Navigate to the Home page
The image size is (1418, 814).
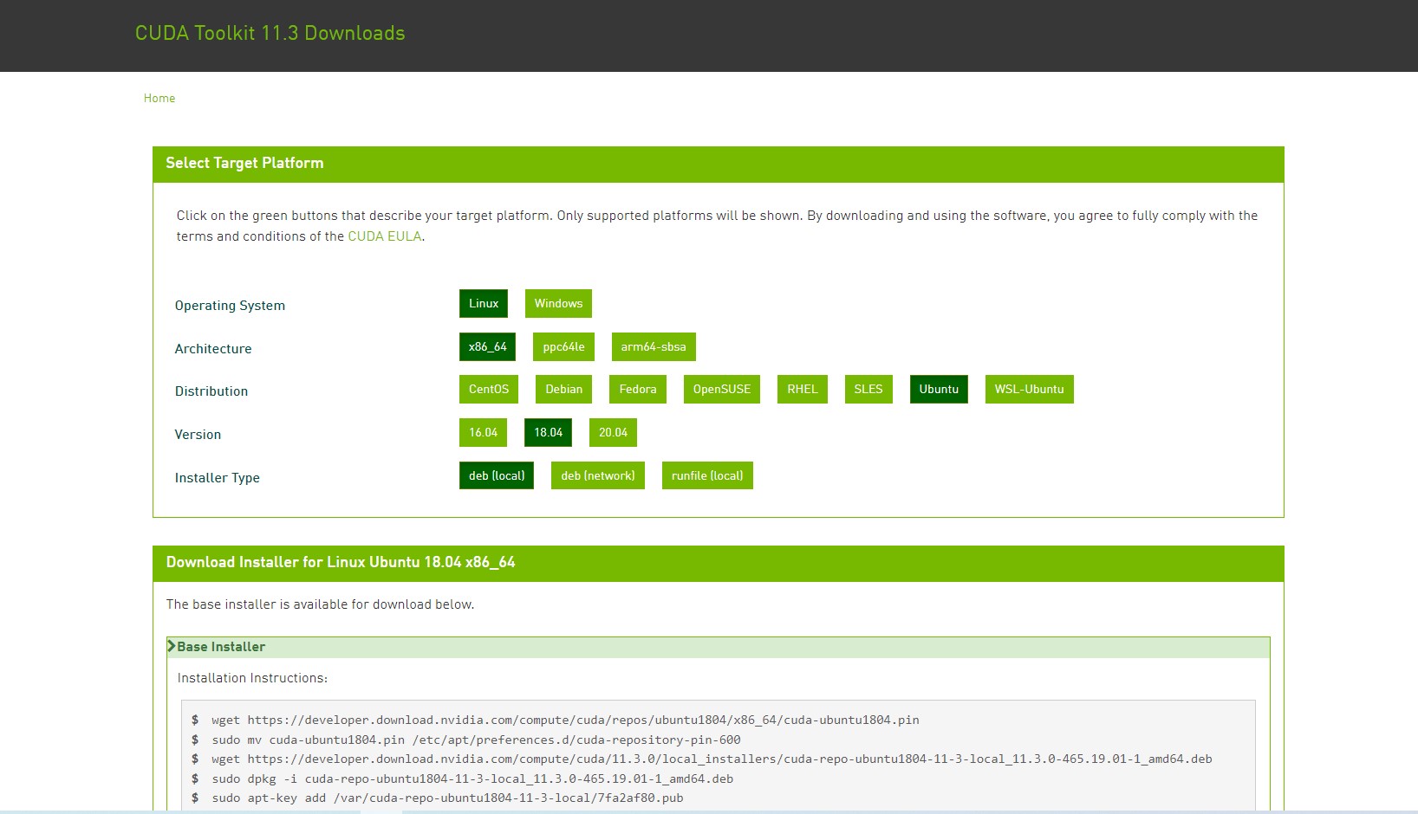tap(159, 98)
